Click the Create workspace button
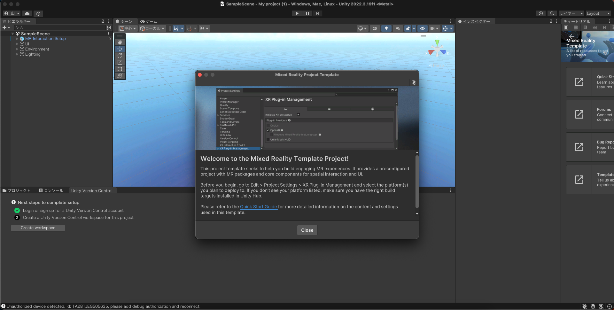Screen dimensions: 614x310 point(38,228)
